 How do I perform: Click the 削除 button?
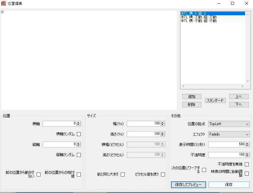pos(192,105)
